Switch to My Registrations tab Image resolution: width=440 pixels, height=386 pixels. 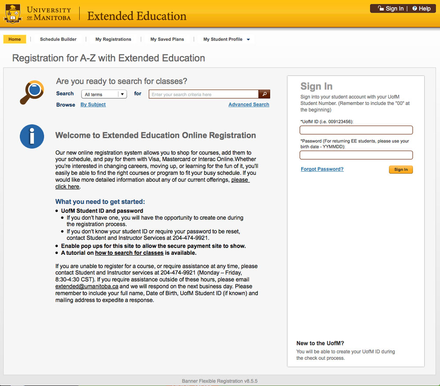pyautogui.click(x=113, y=40)
